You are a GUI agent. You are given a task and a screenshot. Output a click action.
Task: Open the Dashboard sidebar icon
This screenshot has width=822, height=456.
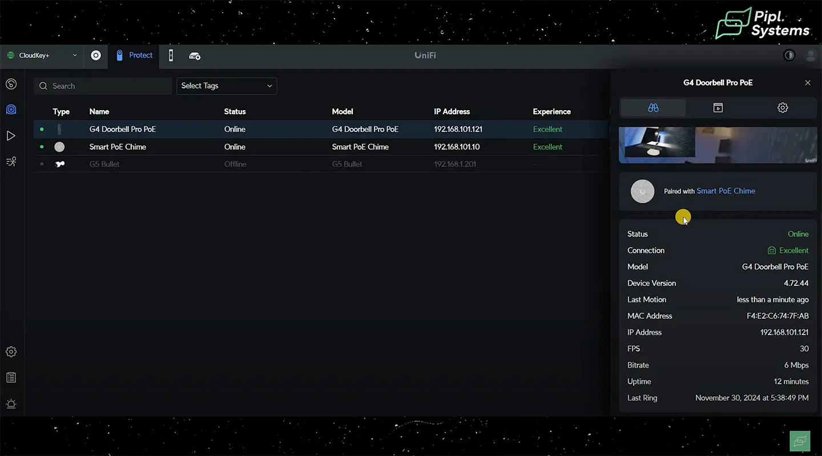click(x=11, y=84)
